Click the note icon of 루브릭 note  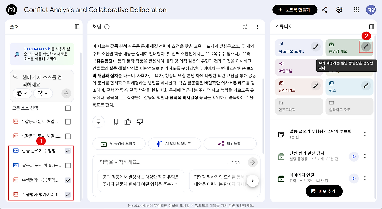(281, 134)
